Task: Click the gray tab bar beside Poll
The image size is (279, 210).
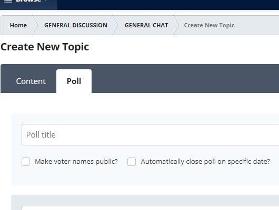Action: pos(185,78)
